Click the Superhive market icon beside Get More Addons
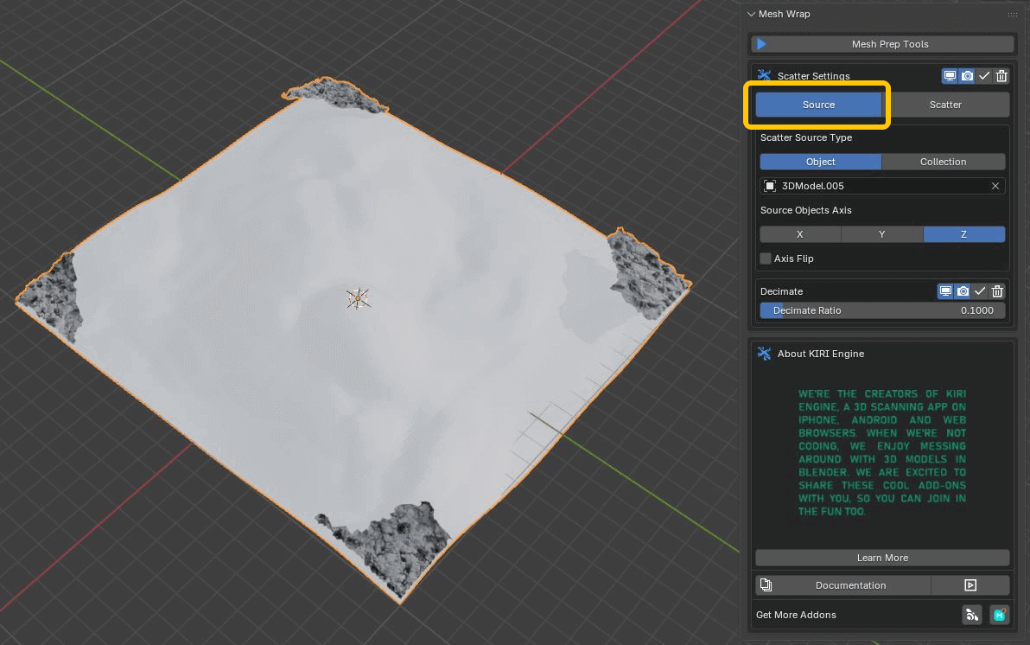Image resolution: width=1030 pixels, height=645 pixels. point(972,615)
